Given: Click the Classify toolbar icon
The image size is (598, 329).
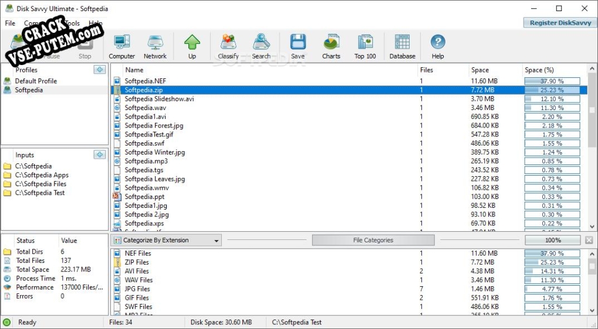Looking at the screenshot, I should (228, 46).
